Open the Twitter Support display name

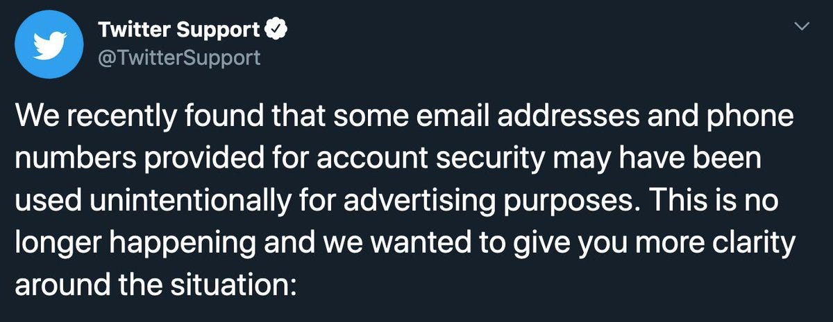pyautogui.click(x=179, y=30)
